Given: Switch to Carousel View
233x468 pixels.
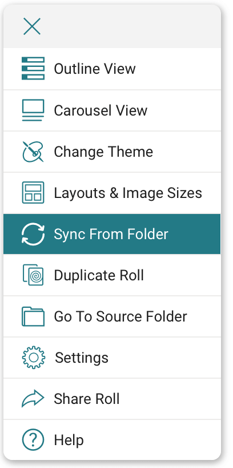Looking at the screenshot, I should coord(112,110).
